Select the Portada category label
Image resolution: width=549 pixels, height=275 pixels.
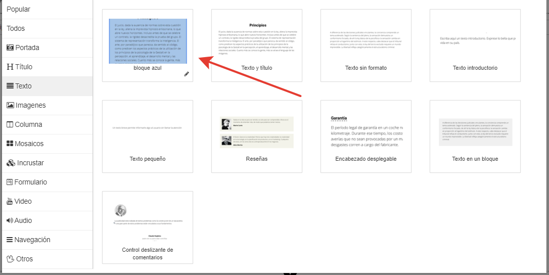27,48
